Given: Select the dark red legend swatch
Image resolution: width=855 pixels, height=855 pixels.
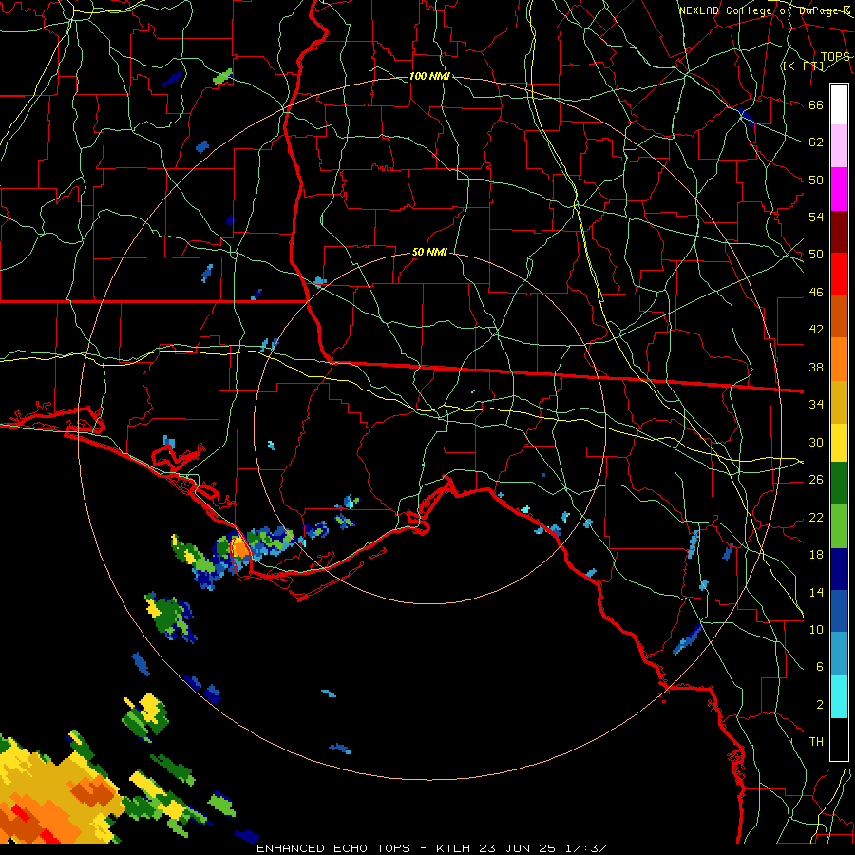Looking at the screenshot, I should (x=839, y=231).
